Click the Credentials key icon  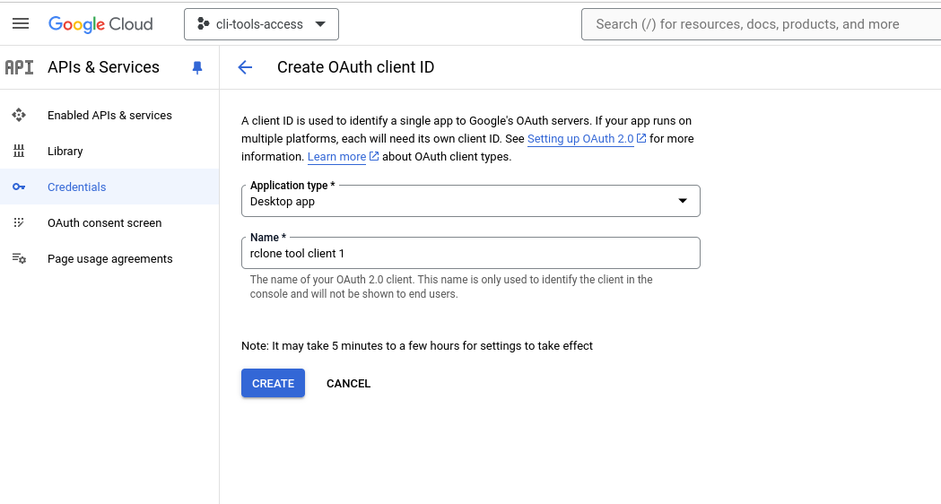19,187
